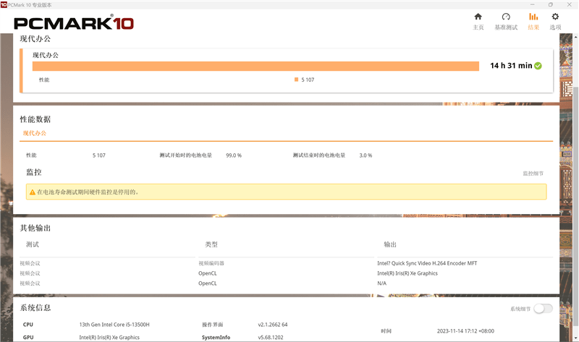Click the 测试 column header
Viewport: 579px width, 342px height.
pos(33,244)
